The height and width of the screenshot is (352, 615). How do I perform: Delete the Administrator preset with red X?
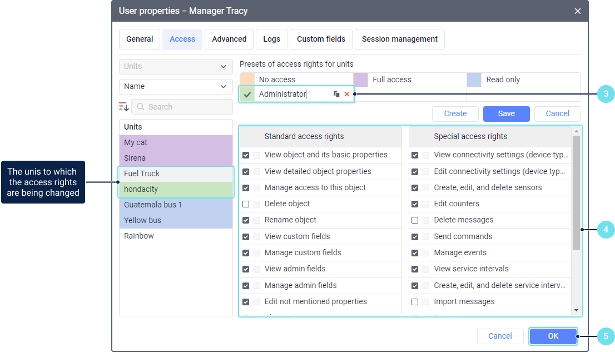(347, 95)
